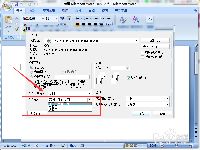Open the printer name dropdown
200x150 pixels.
point(136,41)
